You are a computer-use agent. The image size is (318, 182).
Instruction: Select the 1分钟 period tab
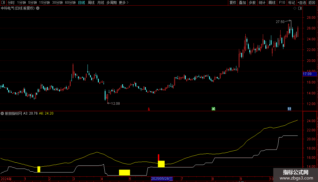tap(21, 3)
